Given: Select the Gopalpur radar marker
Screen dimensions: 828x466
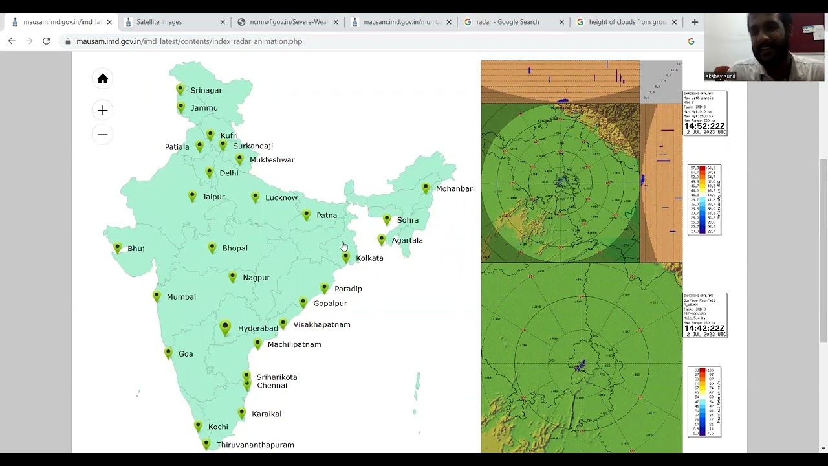Looking at the screenshot, I should (303, 303).
